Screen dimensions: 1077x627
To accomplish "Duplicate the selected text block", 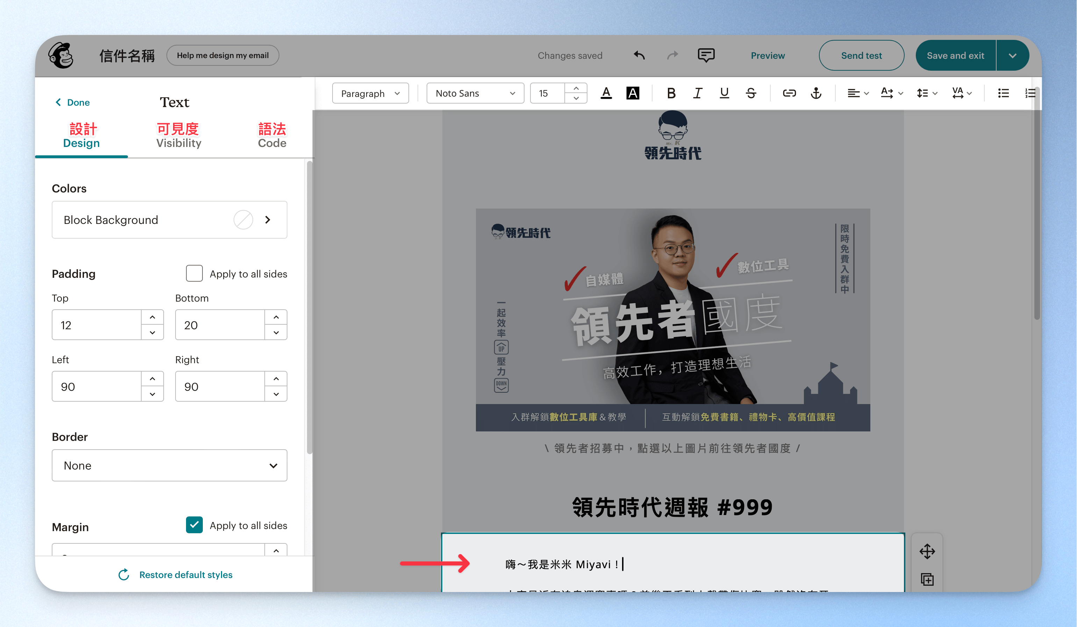I will click(x=927, y=580).
